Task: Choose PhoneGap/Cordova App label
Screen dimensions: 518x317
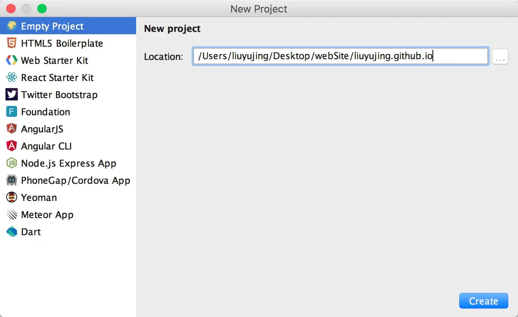Action: [75, 181]
